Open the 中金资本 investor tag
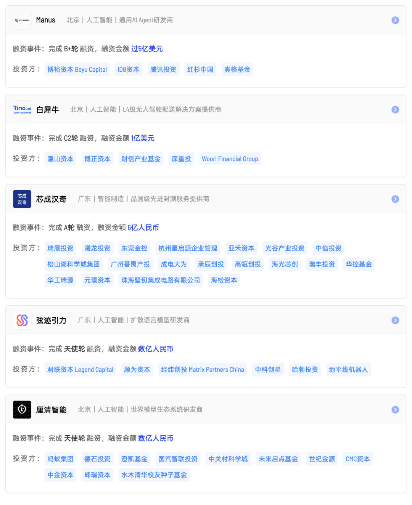Image resolution: width=412 pixels, height=505 pixels. click(x=60, y=475)
